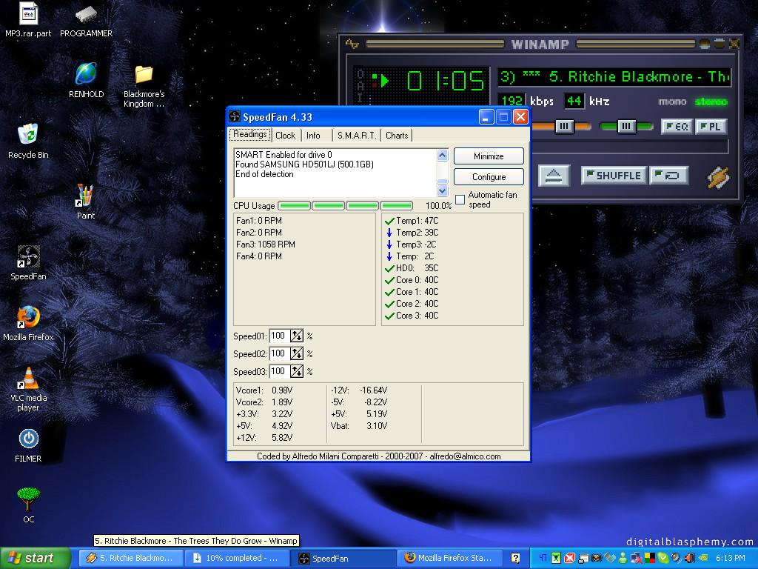Click the red X shield tray icon
The width and height of the screenshot is (758, 569).
(570, 558)
